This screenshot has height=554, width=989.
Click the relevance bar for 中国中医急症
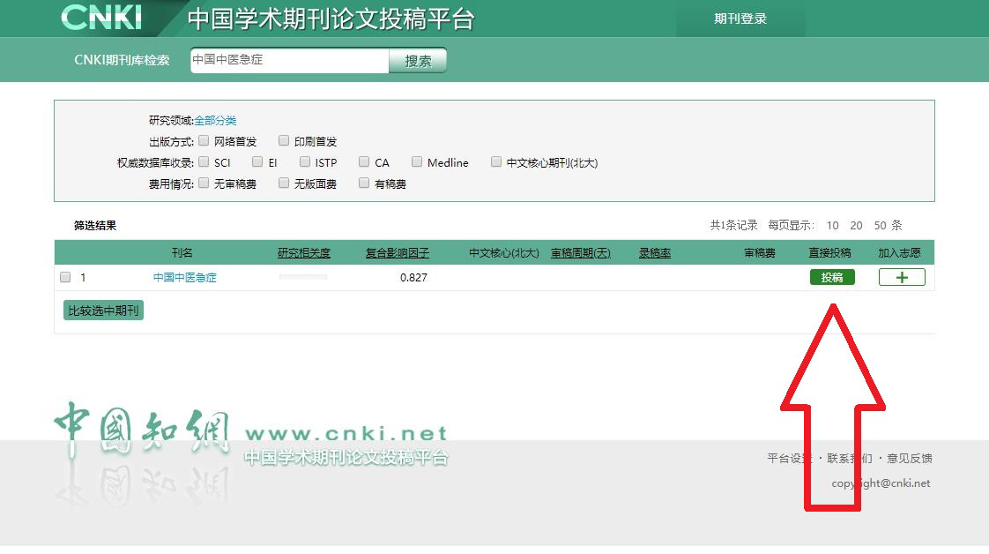pos(303,277)
